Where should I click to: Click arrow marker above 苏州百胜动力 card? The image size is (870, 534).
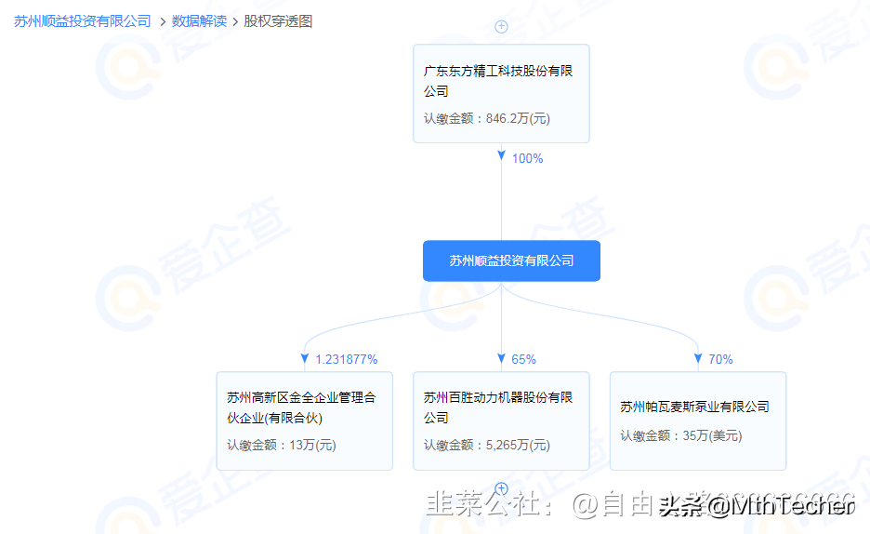pos(501,359)
